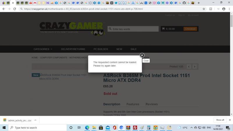Image resolution: width=233 pixels, height=131 pixels.
Task: Click MOTHERBOARDS breadcrumb link
Action: click(x=78, y=58)
